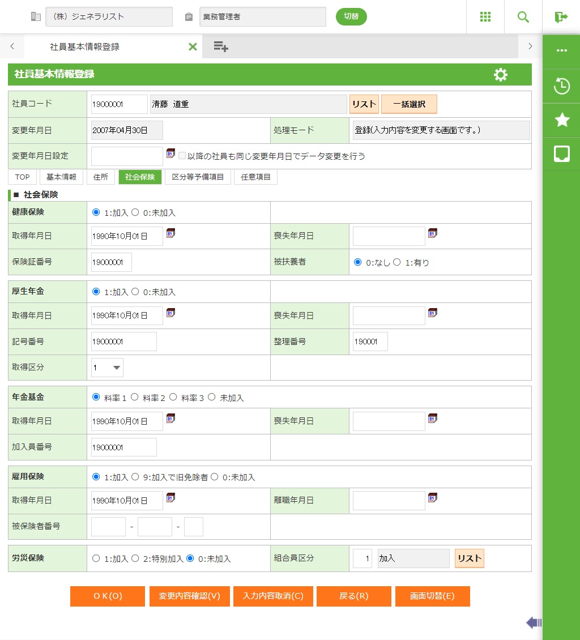Screen dimensions: 580x640
Task: Expand the 取得区分 dropdown
Action: coord(107,368)
